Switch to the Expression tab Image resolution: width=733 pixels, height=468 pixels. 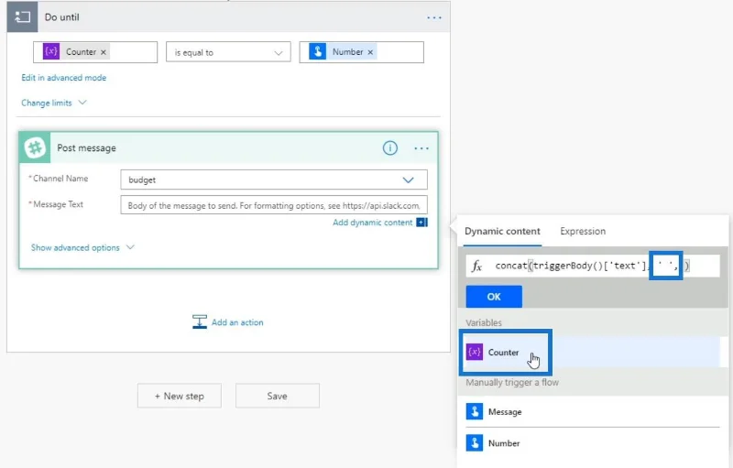[x=583, y=231]
